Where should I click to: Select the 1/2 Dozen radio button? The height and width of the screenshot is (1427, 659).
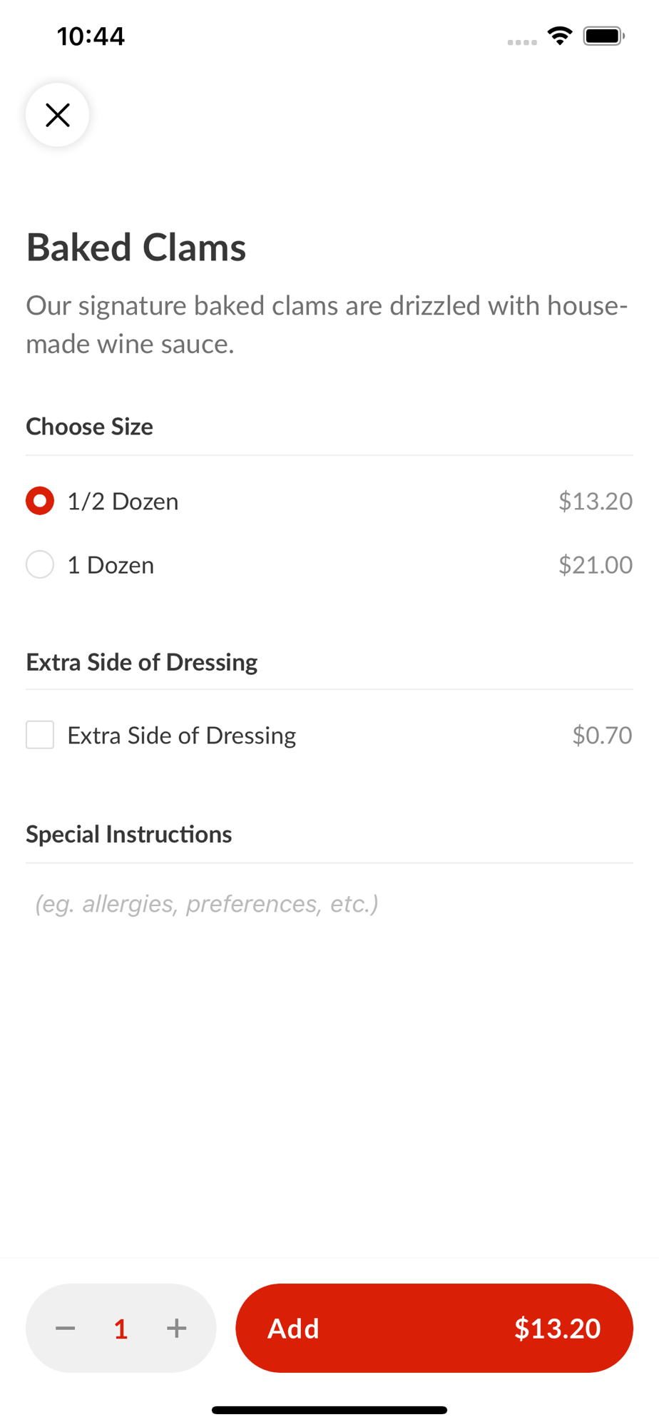40,501
